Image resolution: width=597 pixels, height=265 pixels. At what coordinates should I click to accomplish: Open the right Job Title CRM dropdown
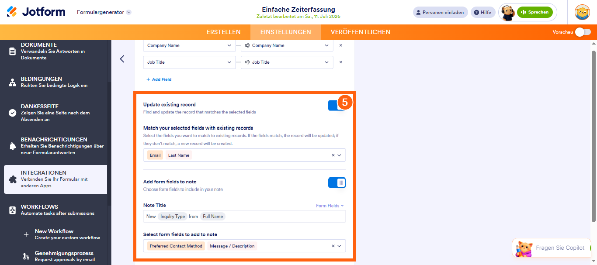pos(287,62)
